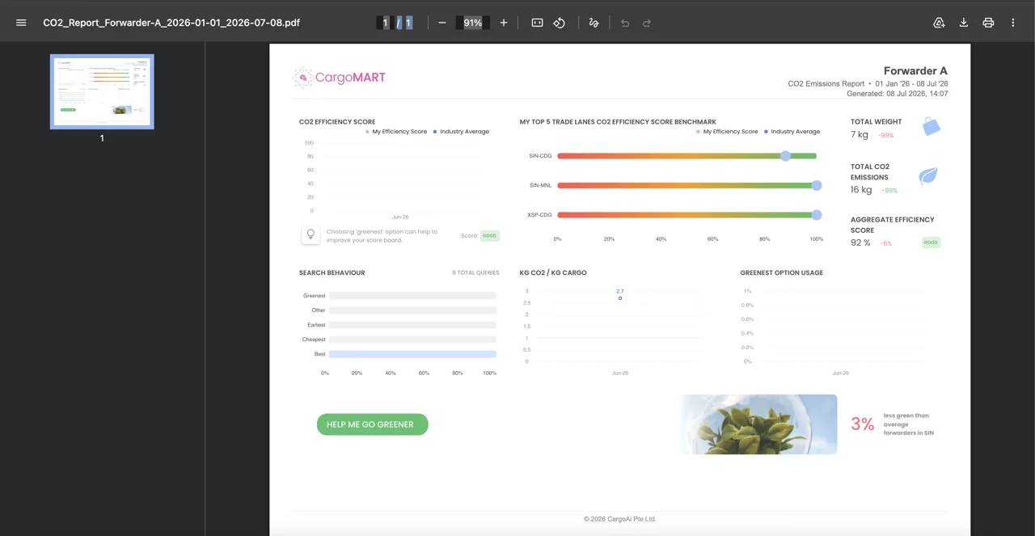Print the CO2 report

tap(988, 23)
